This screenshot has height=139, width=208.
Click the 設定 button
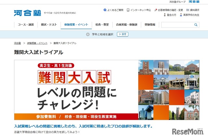point(123,34)
